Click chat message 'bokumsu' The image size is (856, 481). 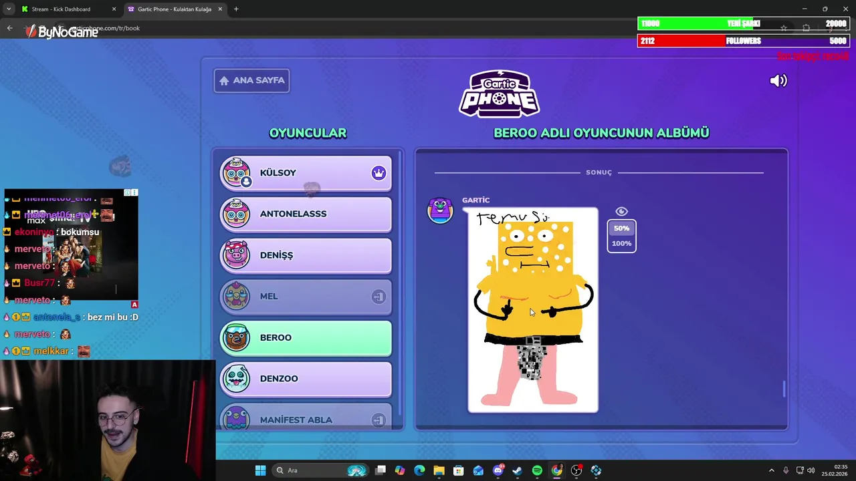pos(80,232)
